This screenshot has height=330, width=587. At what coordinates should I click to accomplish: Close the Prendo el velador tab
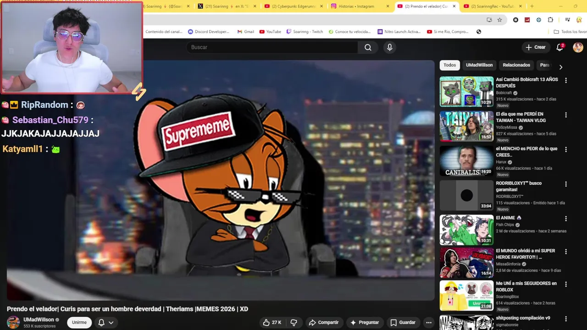[x=454, y=6]
